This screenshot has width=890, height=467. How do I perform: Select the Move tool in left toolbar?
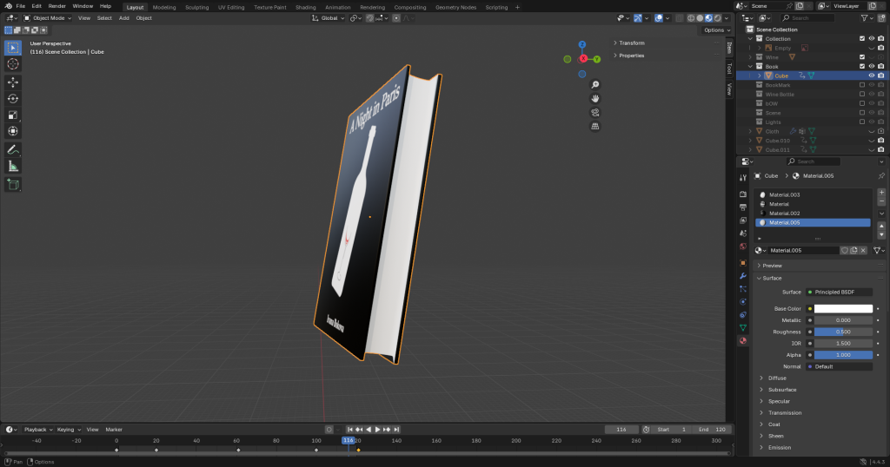click(x=13, y=82)
